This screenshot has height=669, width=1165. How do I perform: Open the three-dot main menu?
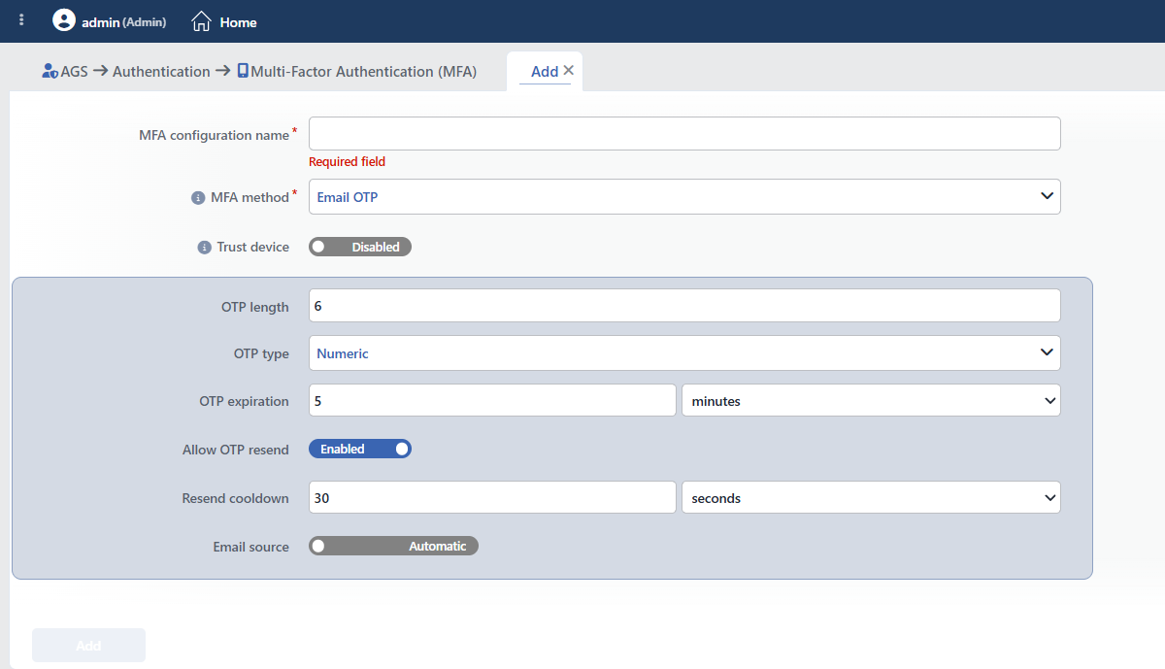click(21, 20)
